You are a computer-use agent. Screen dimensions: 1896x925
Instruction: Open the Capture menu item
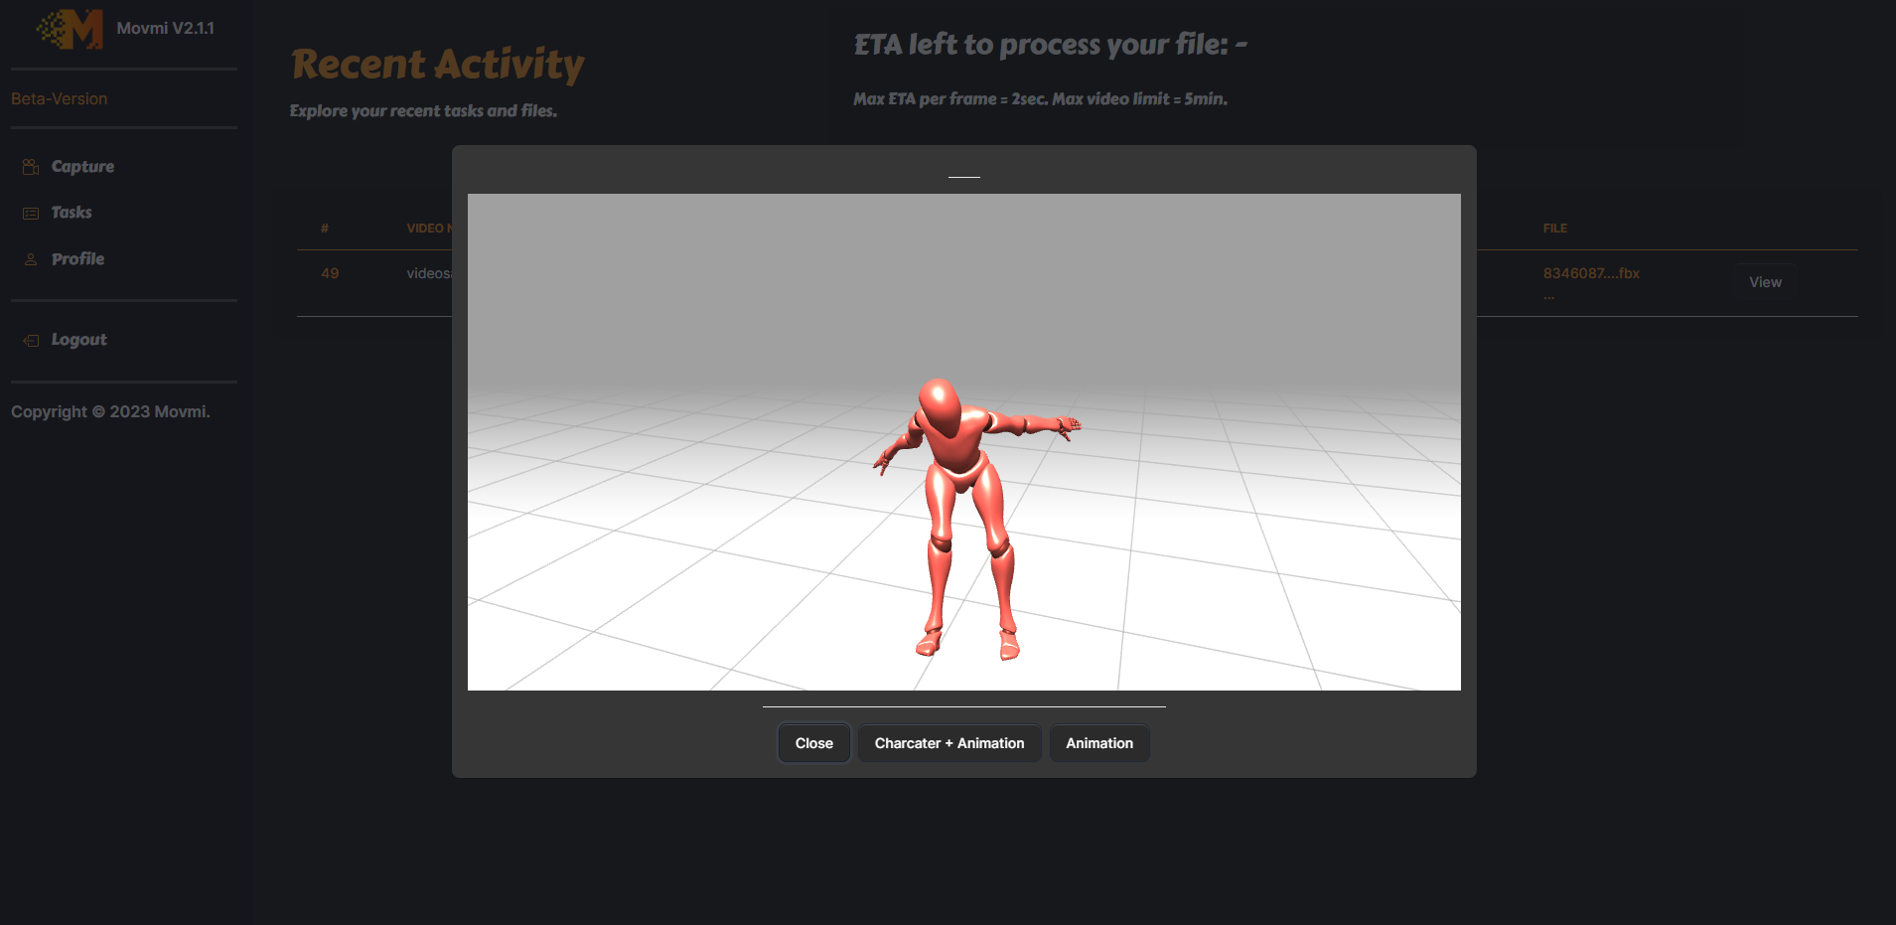pos(82,167)
